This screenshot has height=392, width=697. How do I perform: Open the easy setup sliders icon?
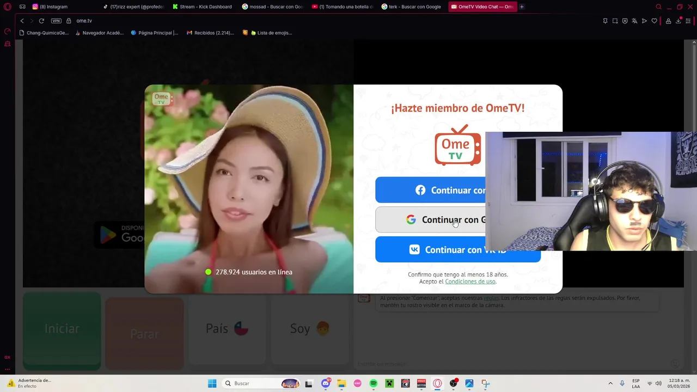[688, 21]
